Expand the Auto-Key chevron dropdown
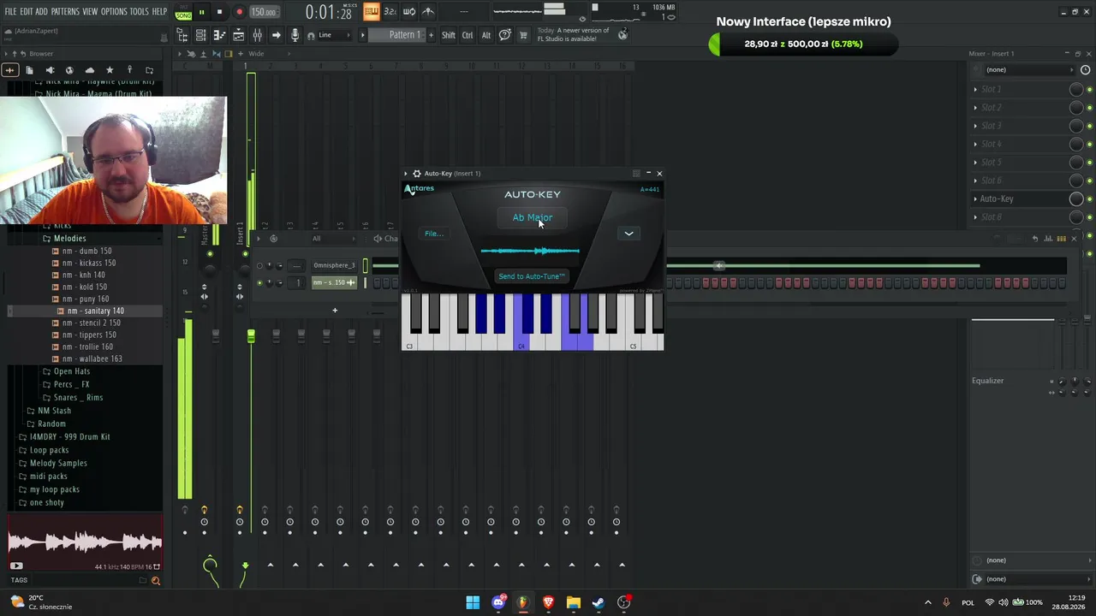Viewport: 1096px width, 616px height. (x=628, y=234)
